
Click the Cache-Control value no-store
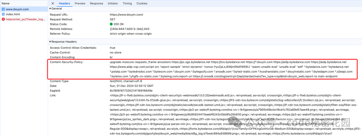(x=115, y=52)
